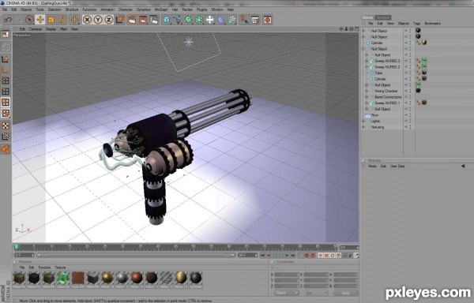Activate the Scale tool
This screenshot has height=303, width=474.
tap(51, 20)
